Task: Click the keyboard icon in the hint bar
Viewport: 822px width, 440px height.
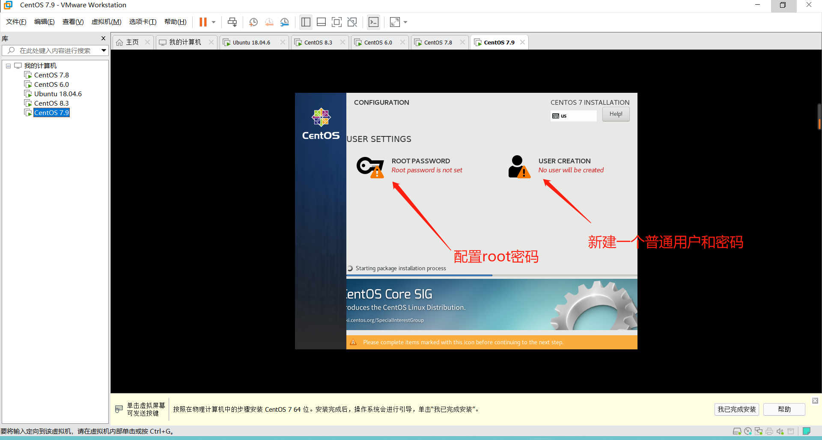Action: click(119, 409)
